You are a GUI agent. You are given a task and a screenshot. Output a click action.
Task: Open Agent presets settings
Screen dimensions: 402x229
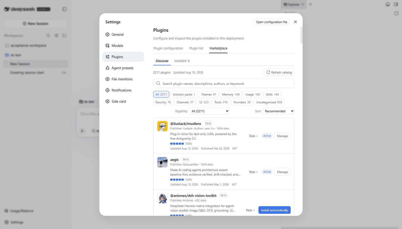[x=123, y=68]
